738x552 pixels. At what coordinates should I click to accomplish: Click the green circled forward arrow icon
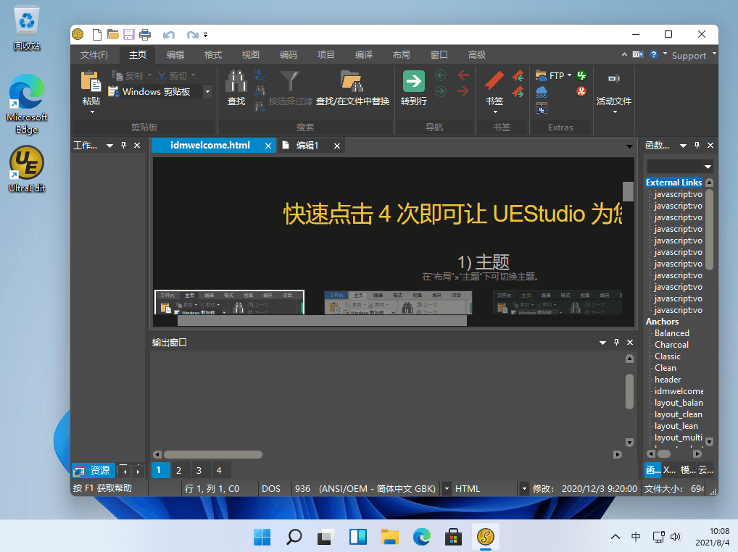[x=441, y=91]
